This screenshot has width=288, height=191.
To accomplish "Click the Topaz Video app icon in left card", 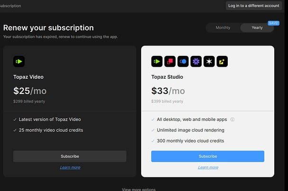I will point(19,61).
